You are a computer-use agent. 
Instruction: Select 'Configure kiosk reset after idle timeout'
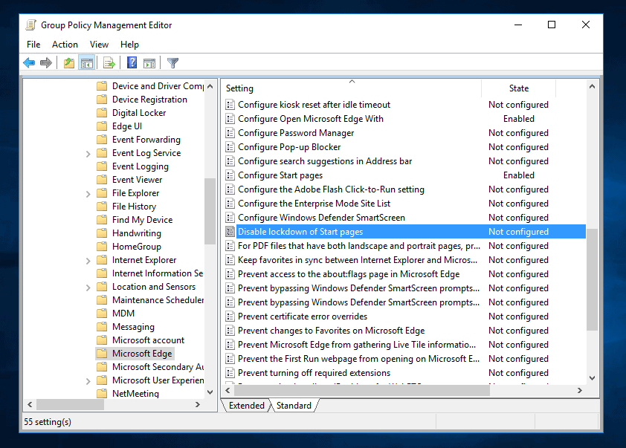(x=314, y=105)
